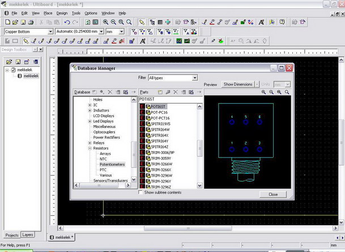This screenshot has height=252, width=345.
Task: Click the last magnifier icon in Preview pane
Action: click(287, 92)
